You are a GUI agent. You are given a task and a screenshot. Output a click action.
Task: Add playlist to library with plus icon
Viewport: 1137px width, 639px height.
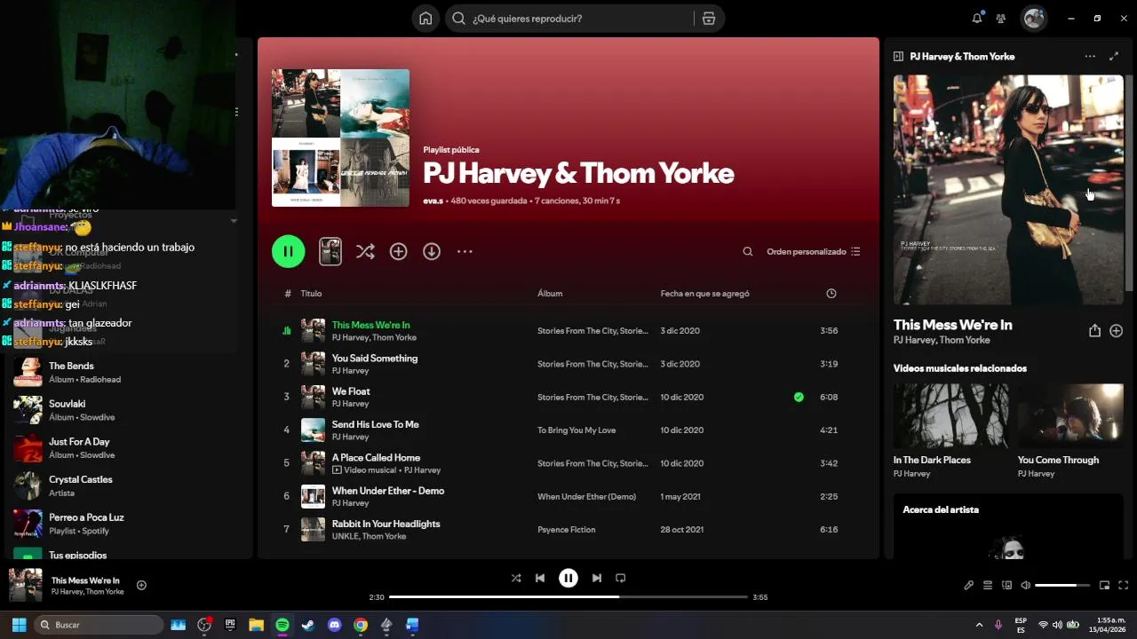pyautogui.click(x=398, y=252)
